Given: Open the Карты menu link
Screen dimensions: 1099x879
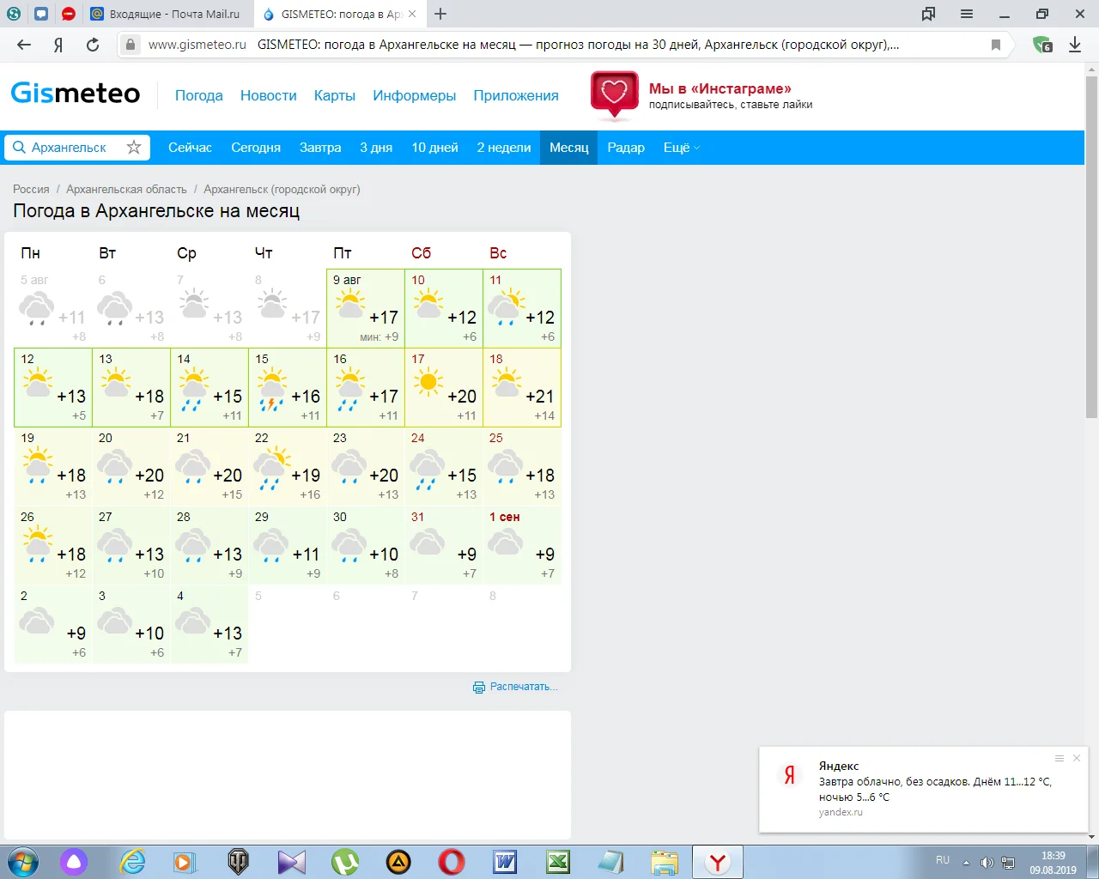Looking at the screenshot, I should (x=335, y=95).
